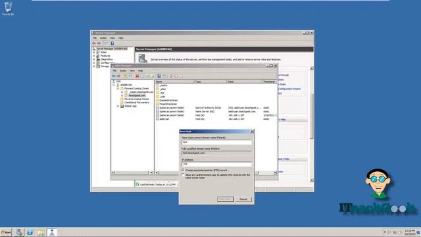Click the Back arrow in DNS Manager toolbar

click(x=114, y=76)
